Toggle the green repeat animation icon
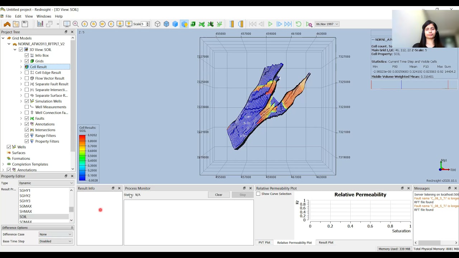Viewport: 459px width, 258px height. [x=298, y=24]
